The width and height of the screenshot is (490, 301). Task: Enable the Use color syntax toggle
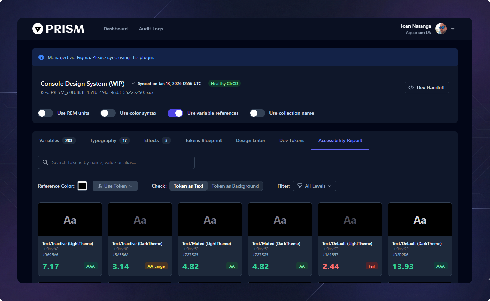108,113
